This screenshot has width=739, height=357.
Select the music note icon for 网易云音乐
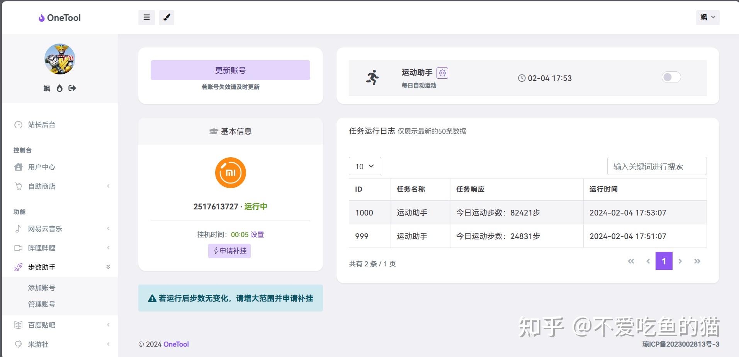pos(18,228)
